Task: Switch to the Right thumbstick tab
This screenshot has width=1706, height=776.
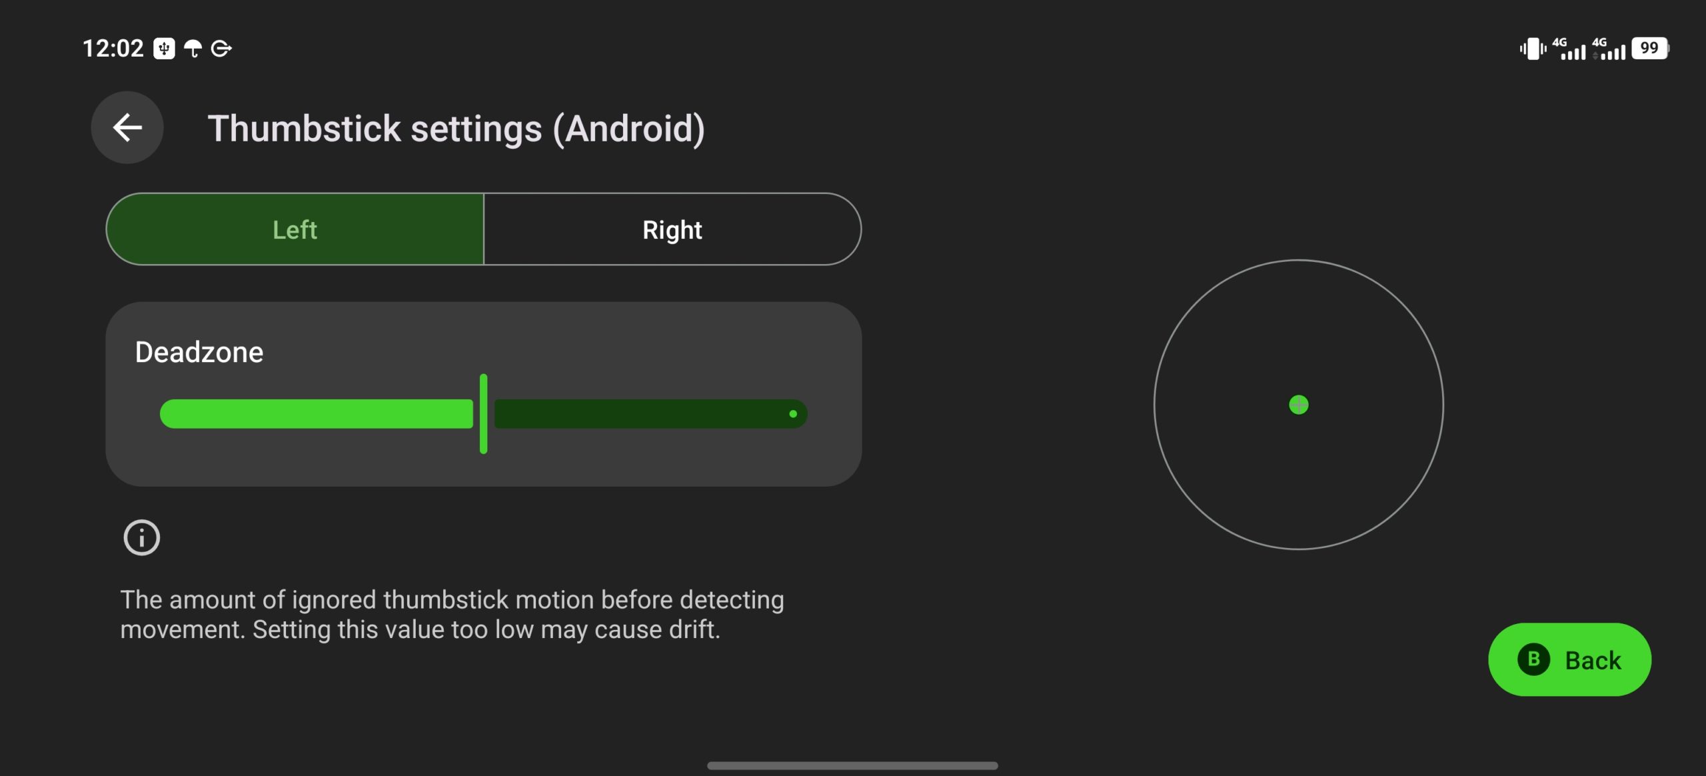Action: pyautogui.click(x=672, y=229)
